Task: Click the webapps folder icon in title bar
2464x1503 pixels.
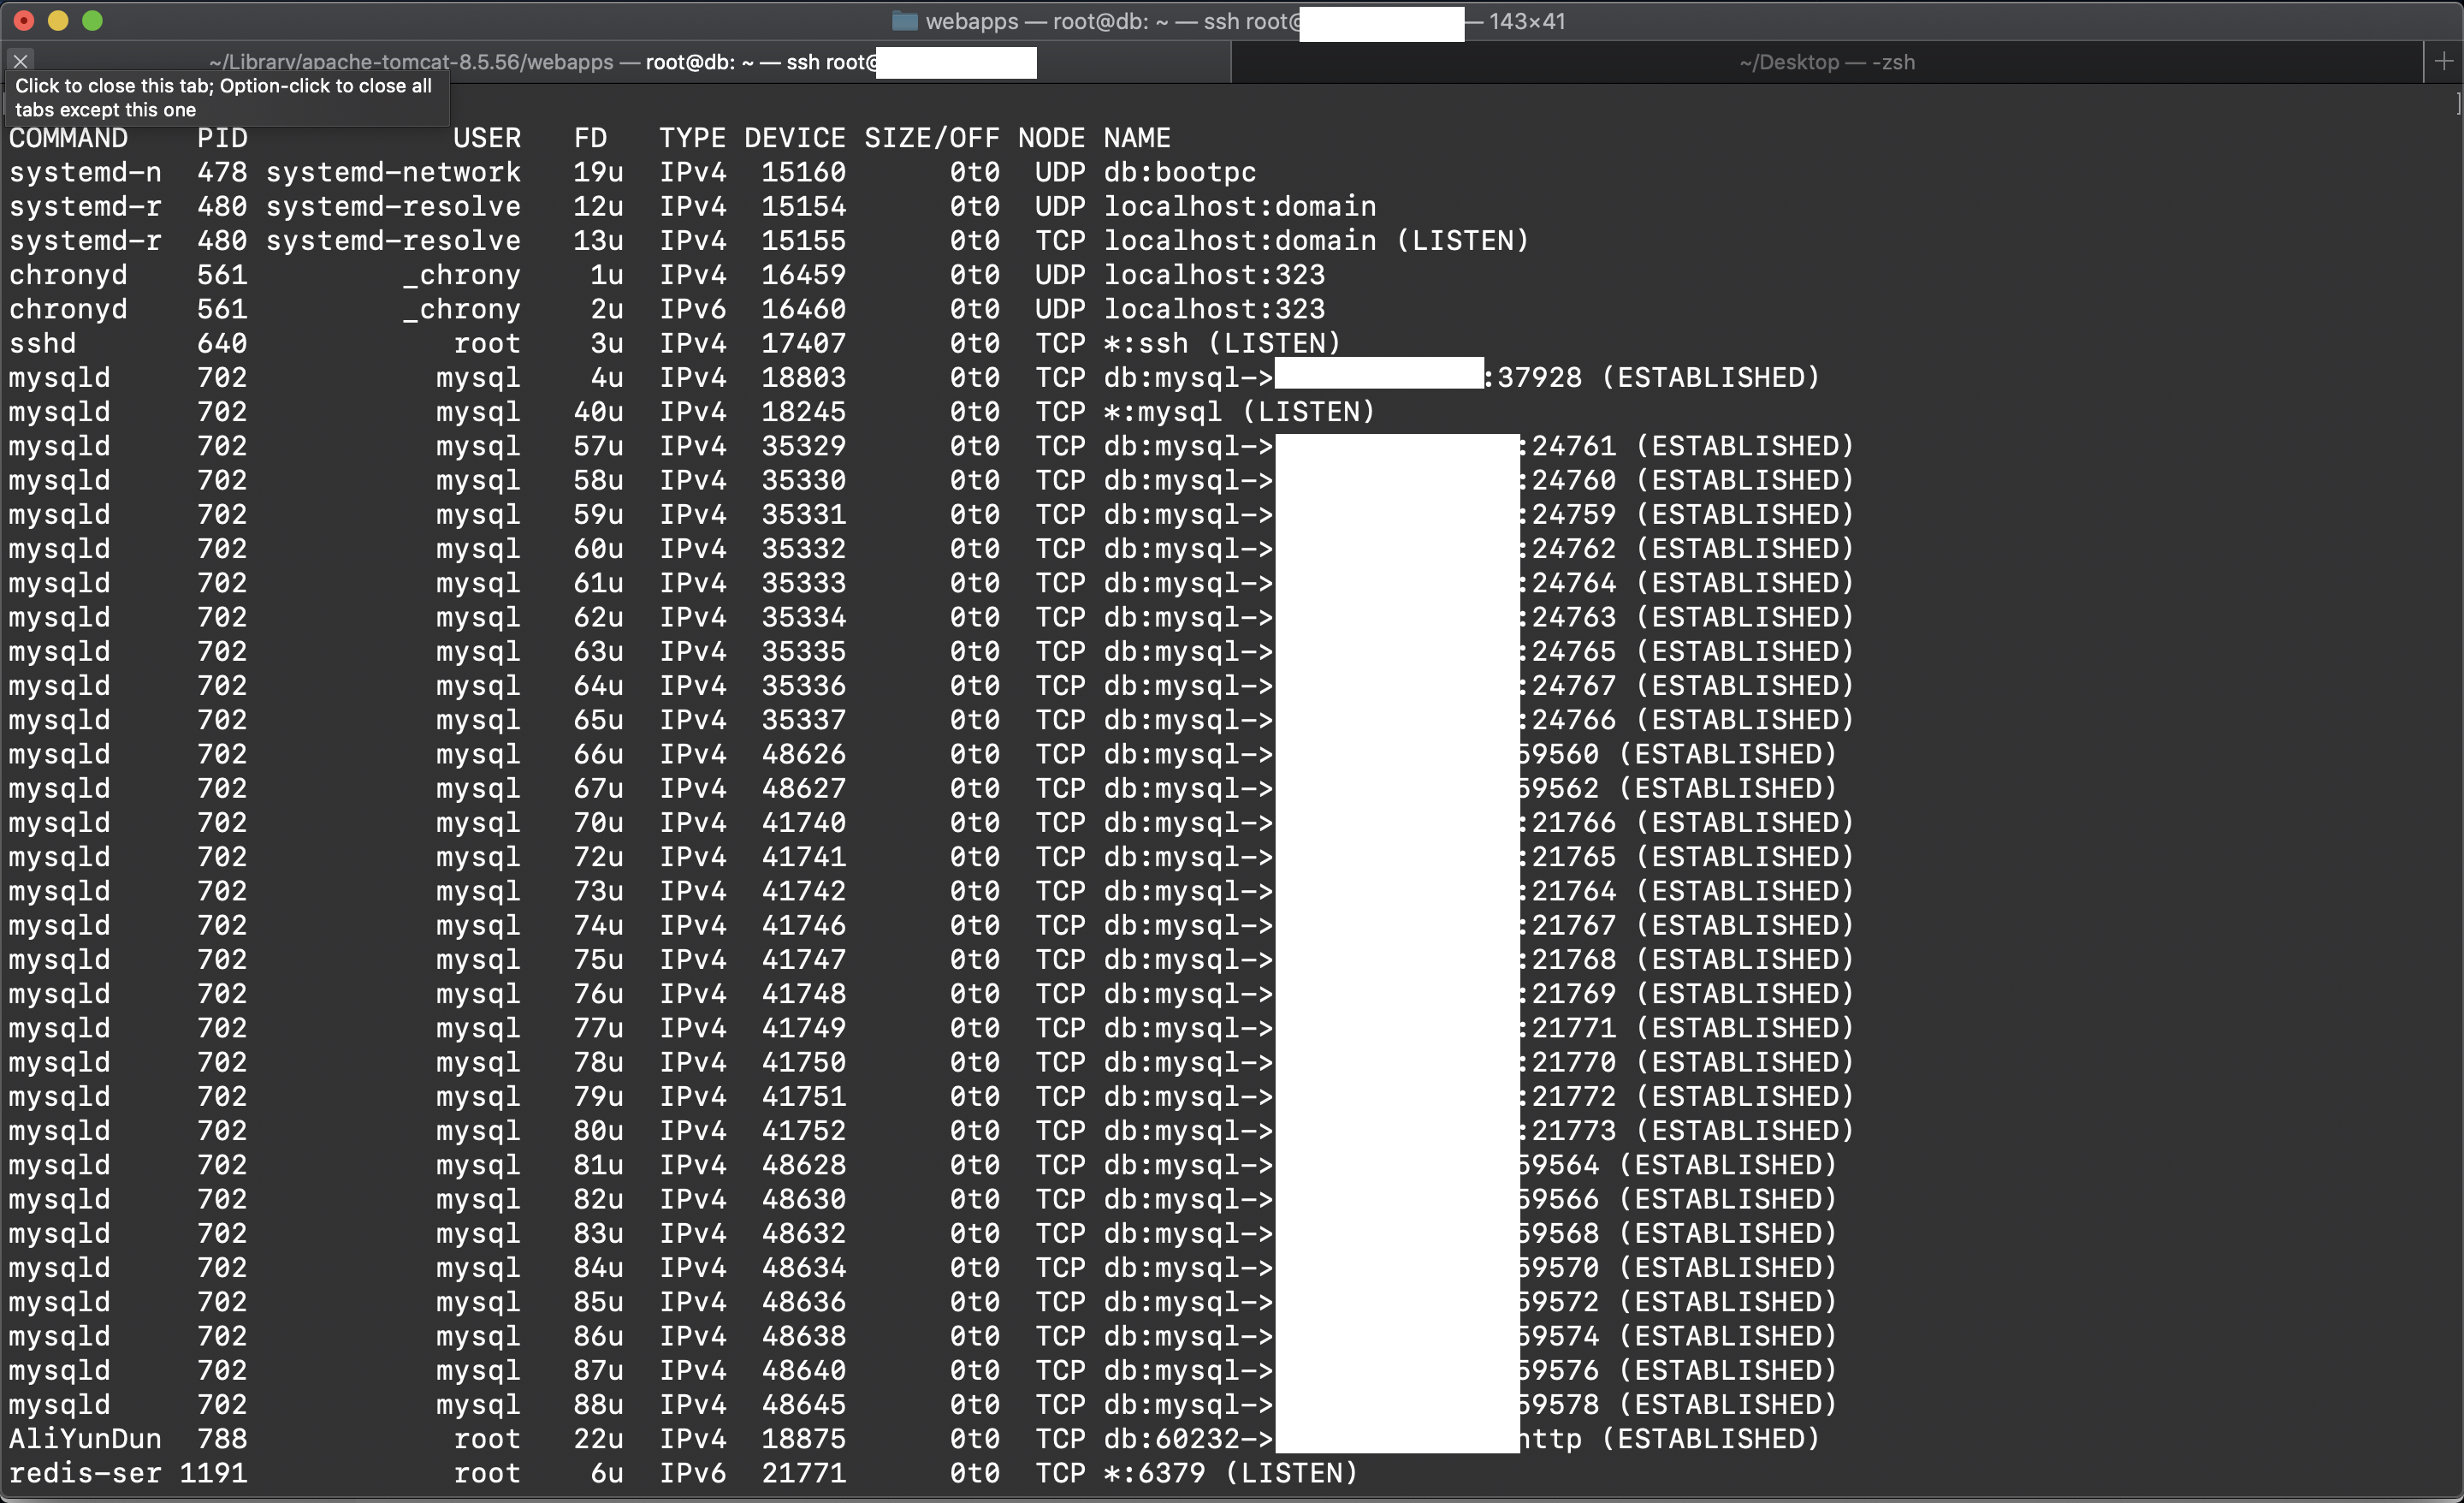Action: point(904,21)
